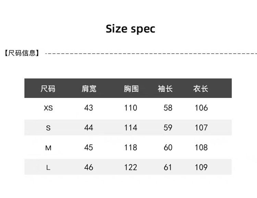Select the 【尺码信息】 section label
The image size is (257, 198).
click(22, 53)
